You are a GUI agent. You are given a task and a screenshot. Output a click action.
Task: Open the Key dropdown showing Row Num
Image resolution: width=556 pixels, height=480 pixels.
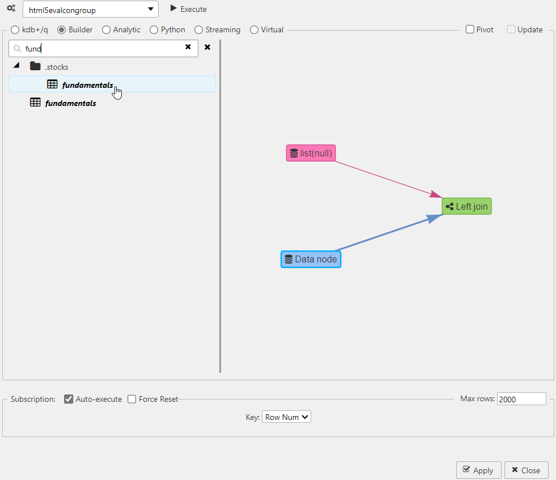[x=286, y=417]
